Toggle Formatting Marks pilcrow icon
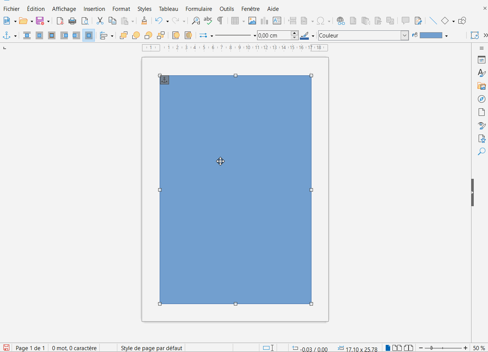 click(220, 21)
